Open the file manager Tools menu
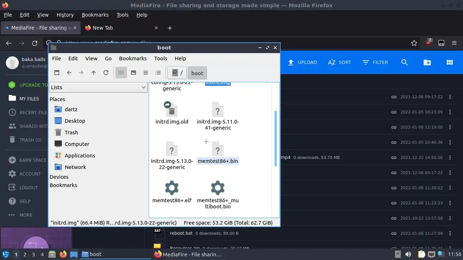 point(161,58)
